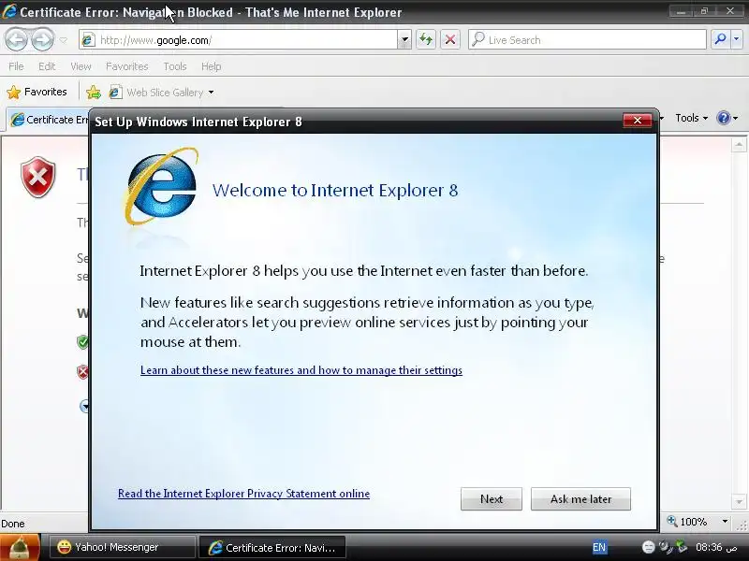Click the Internet Explorer 8 logo
Screen dimensions: 749x561
click(x=161, y=186)
